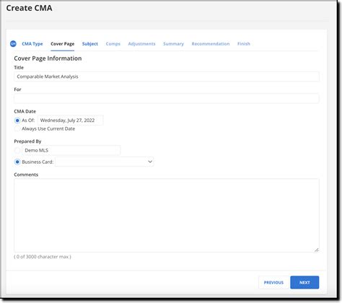Jump to the Summary tab
Screen dimensions: 342x303
(173, 44)
